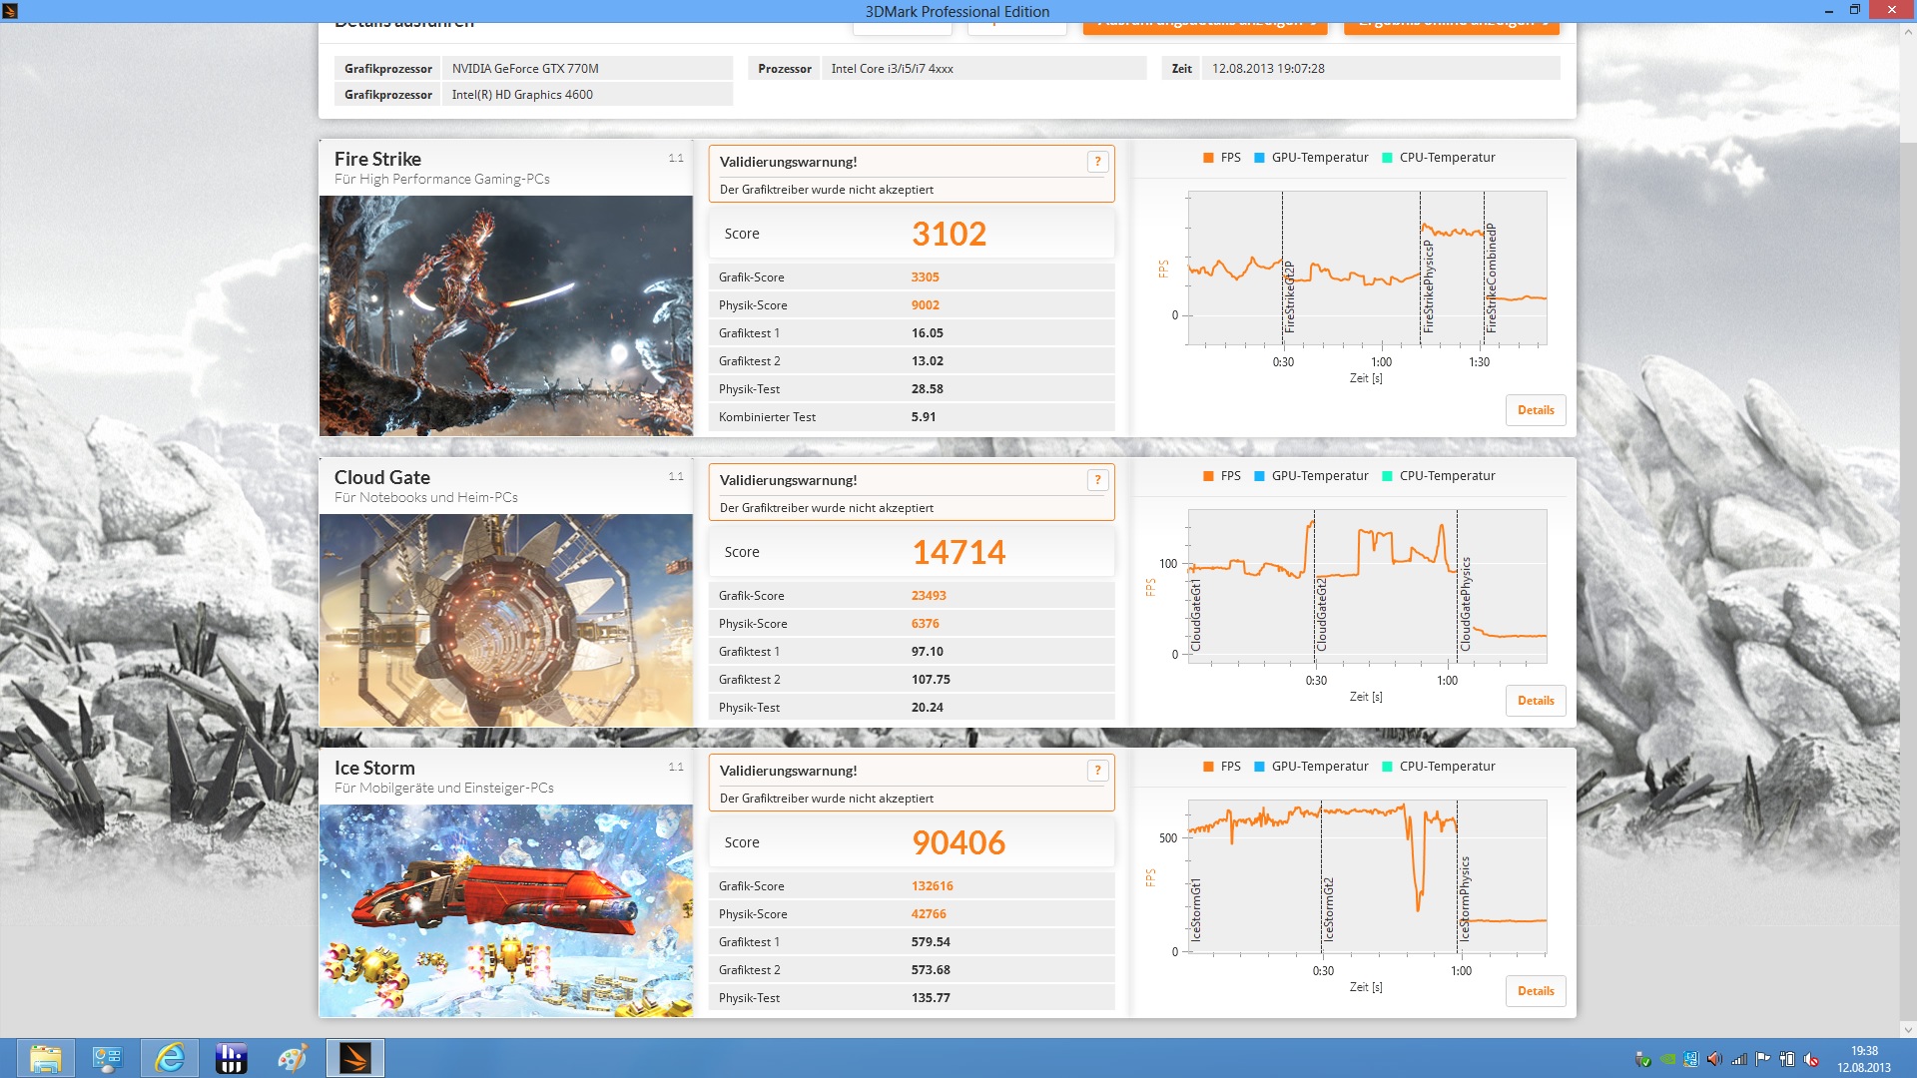1917x1078 pixels.
Task: Click the scrollbar up arrow
Action: pyautogui.click(x=1908, y=32)
